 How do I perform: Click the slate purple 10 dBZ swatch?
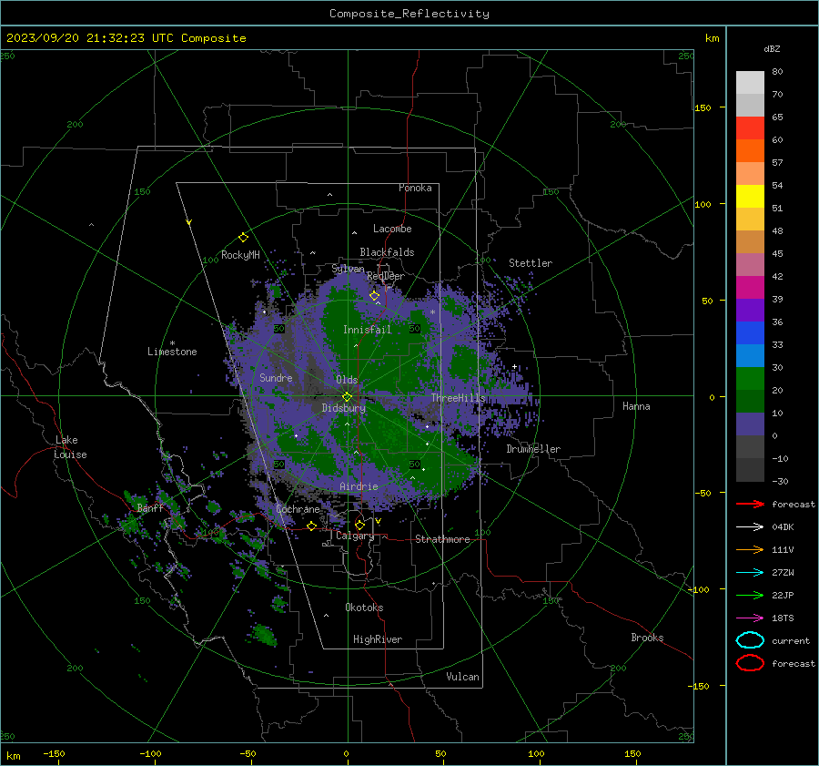click(x=750, y=424)
